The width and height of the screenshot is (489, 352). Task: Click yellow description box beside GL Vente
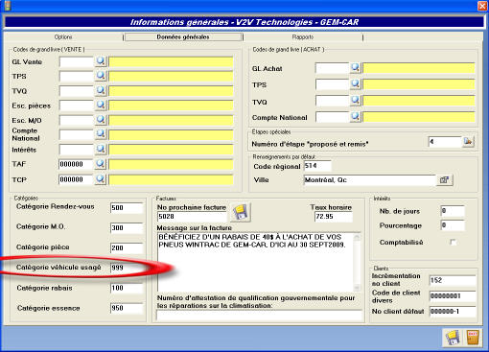tap(171, 61)
